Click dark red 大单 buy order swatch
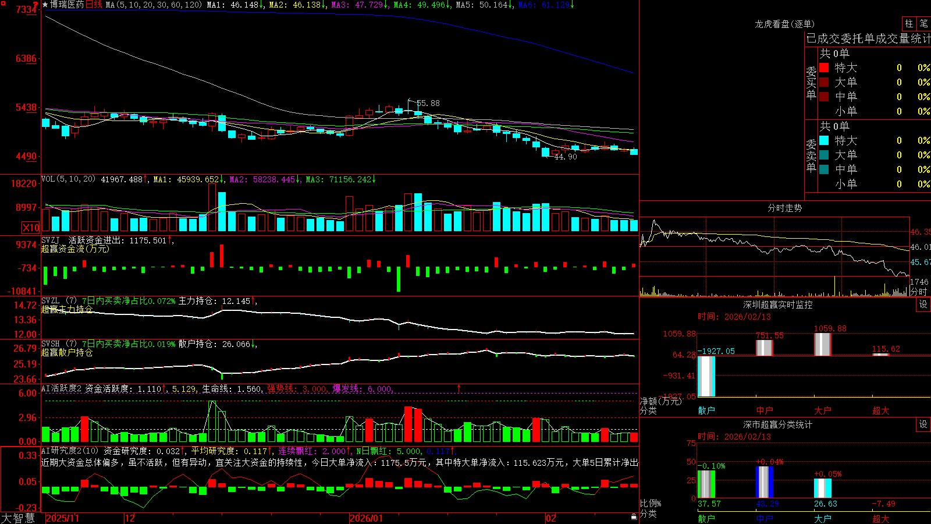Screen dimensions: 931x524 824,82
